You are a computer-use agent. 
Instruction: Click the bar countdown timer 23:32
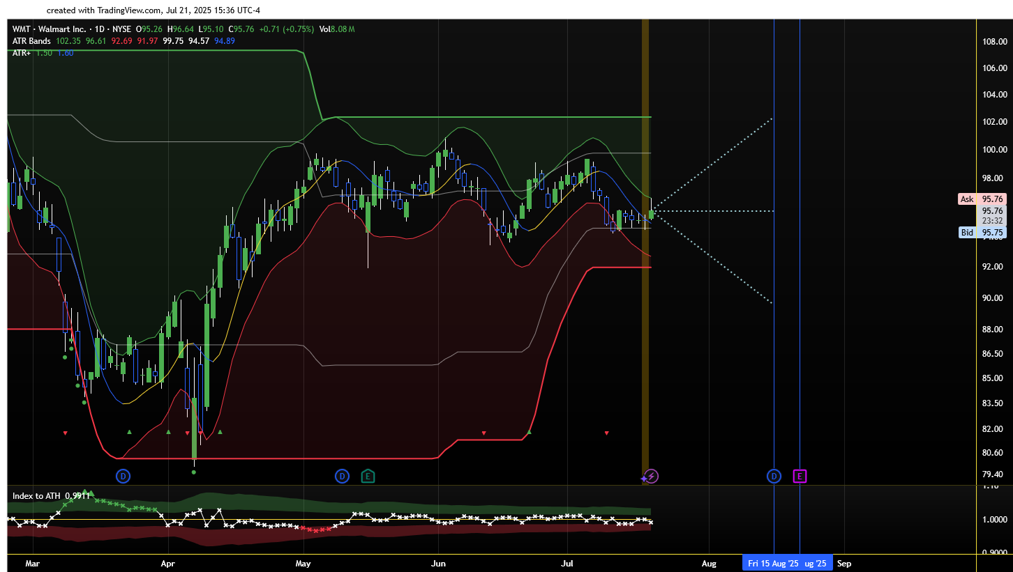click(992, 221)
